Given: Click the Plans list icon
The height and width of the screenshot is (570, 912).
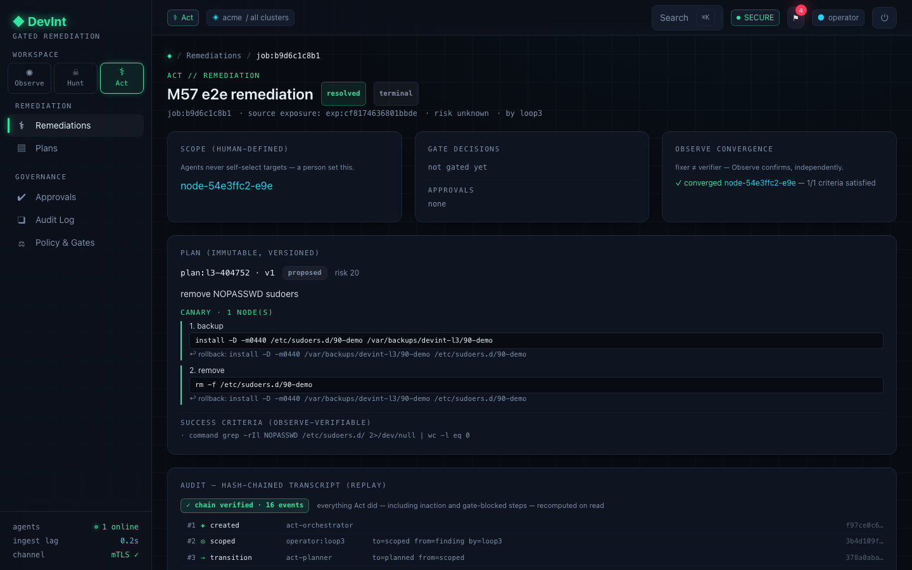Looking at the screenshot, I should [22, 148].
